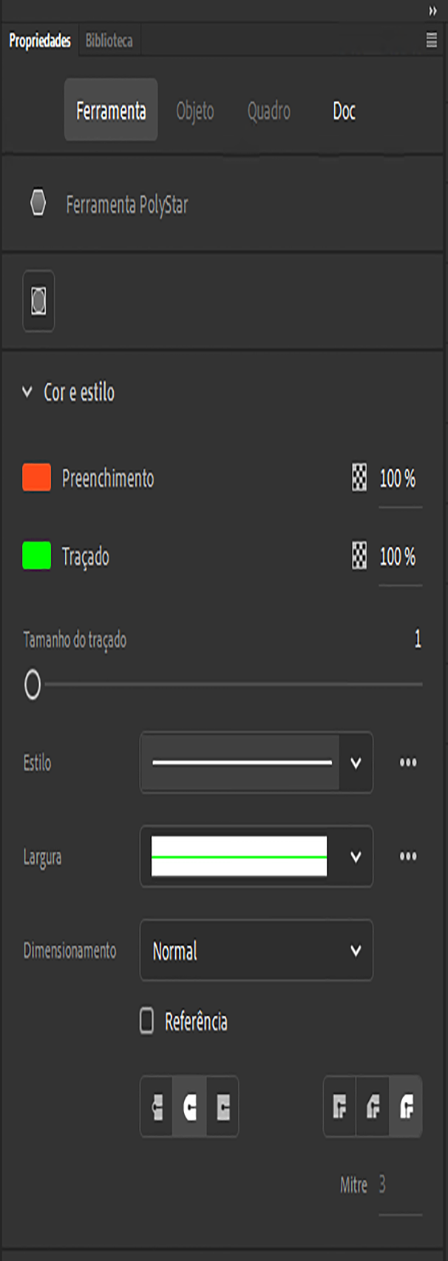
Task: Collapse the Cor e estilo section
Action: tap(27, 392)
